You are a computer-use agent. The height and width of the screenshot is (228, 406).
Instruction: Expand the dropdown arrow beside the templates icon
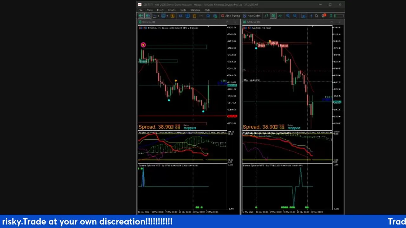point(167,16)
